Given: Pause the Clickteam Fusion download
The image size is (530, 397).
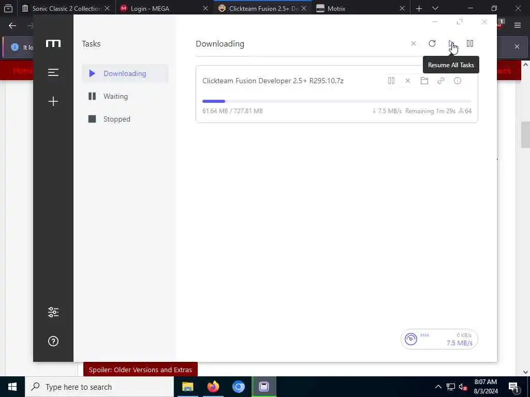Looking at the screenshot, I should [x=391, y=81].
